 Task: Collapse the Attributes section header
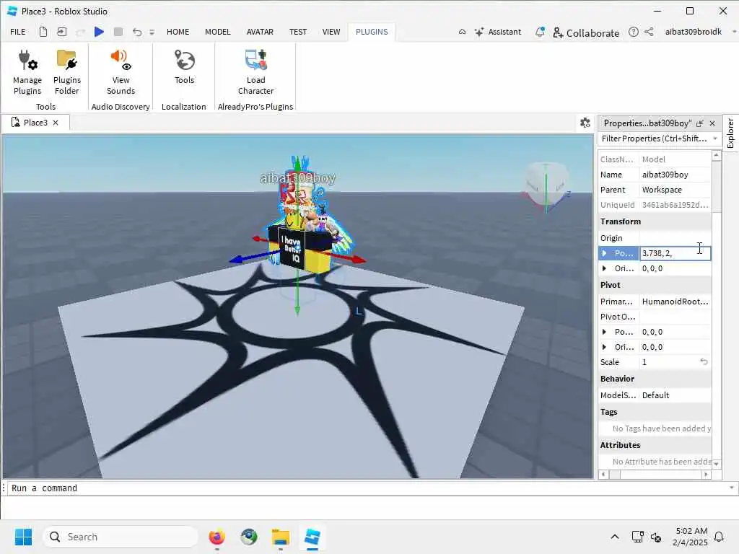[x=655, y=445]
